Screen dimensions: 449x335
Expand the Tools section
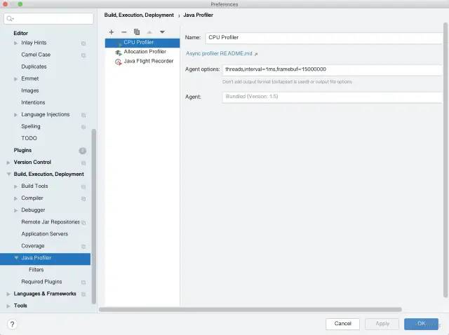coord(8,306)
